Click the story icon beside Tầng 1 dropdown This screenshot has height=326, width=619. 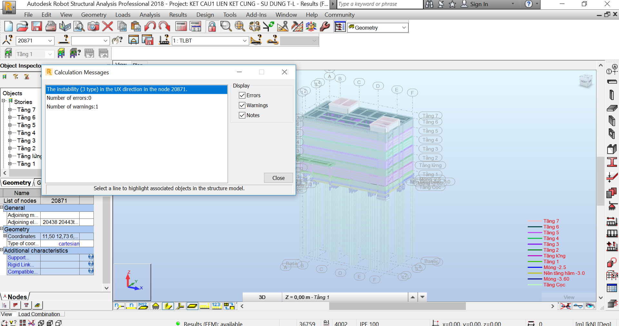click(x=8, y=53)
